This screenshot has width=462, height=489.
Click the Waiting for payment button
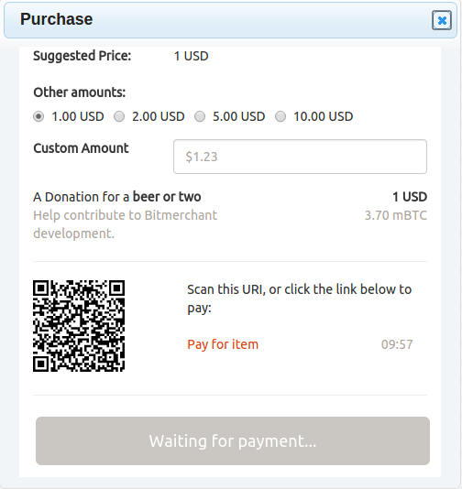[x=233, y=441]
